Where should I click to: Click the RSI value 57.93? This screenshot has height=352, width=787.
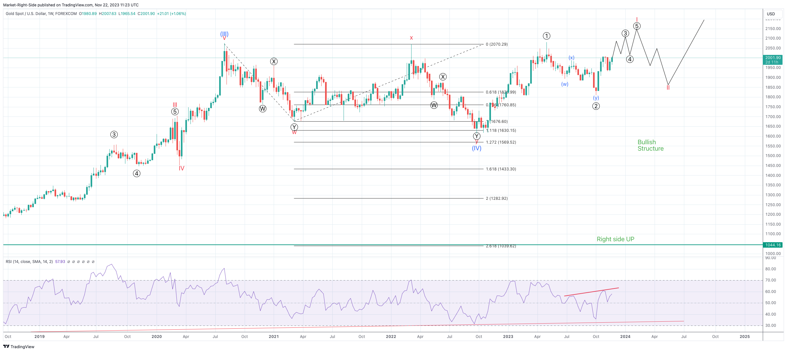60,262
